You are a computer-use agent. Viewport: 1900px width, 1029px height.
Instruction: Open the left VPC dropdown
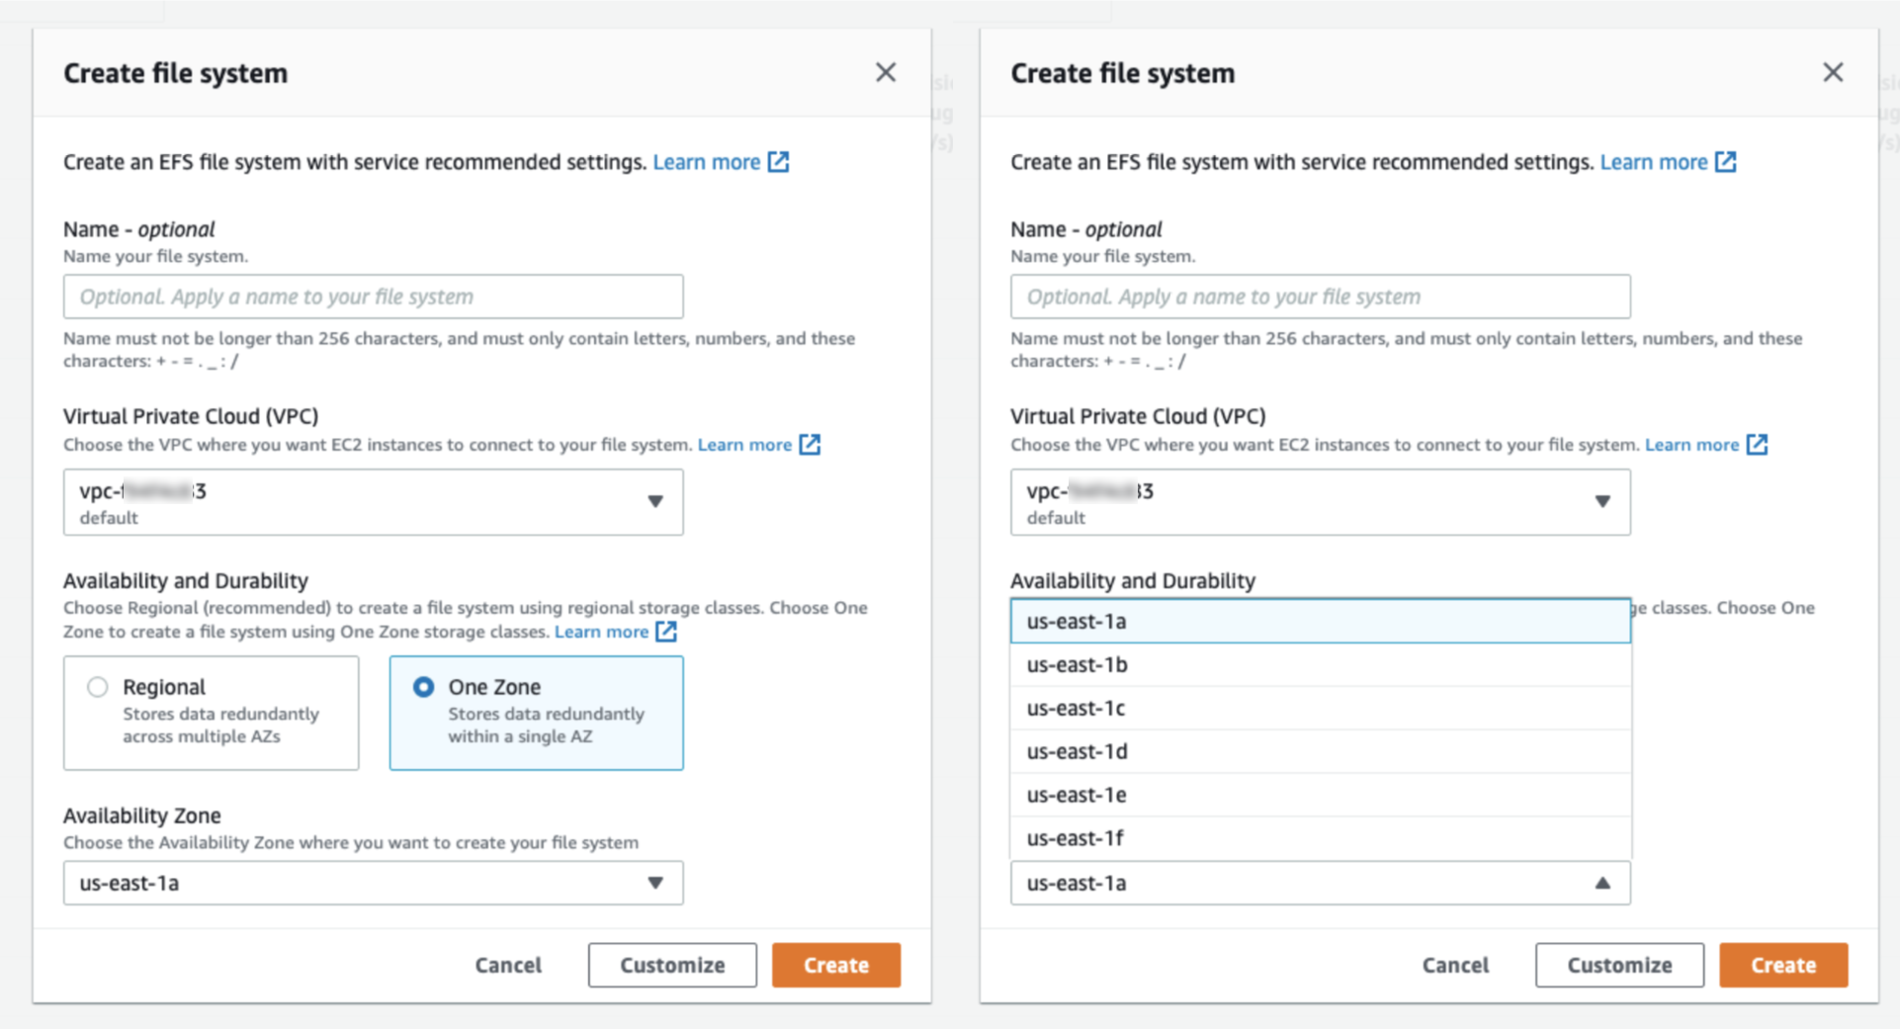[x=373, y=502]
